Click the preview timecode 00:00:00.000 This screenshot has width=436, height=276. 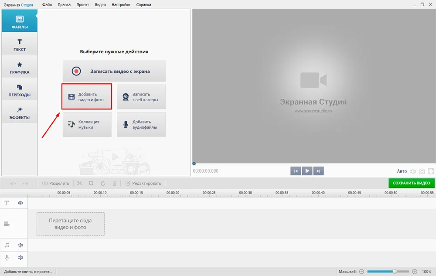coord(206,171)
